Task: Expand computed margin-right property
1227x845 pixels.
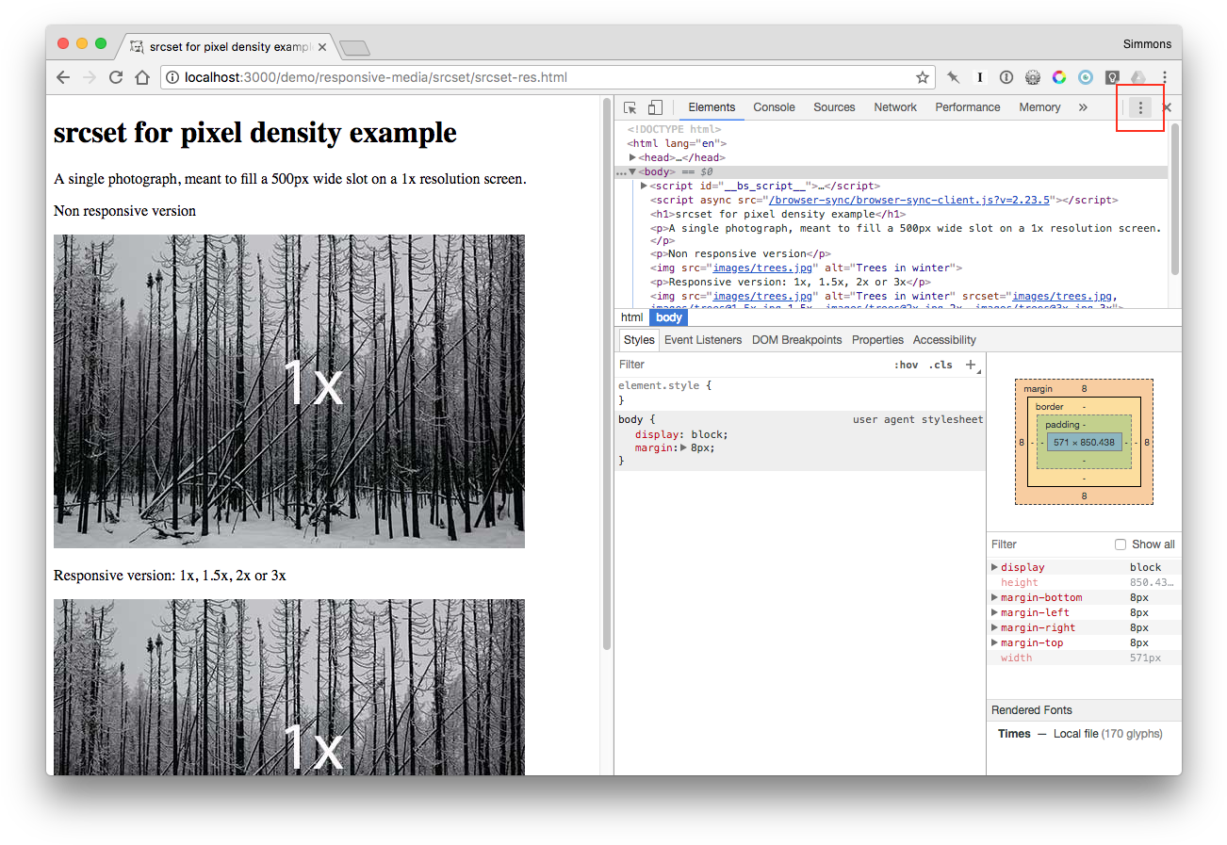Action: click(x=994, y=627)
